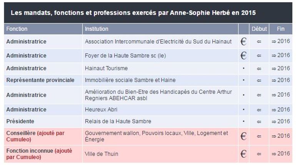Click euro icon in Foyer de la Haute Sambre row
The width and height of the screenshot is (296, 165).
click(243, 56)
